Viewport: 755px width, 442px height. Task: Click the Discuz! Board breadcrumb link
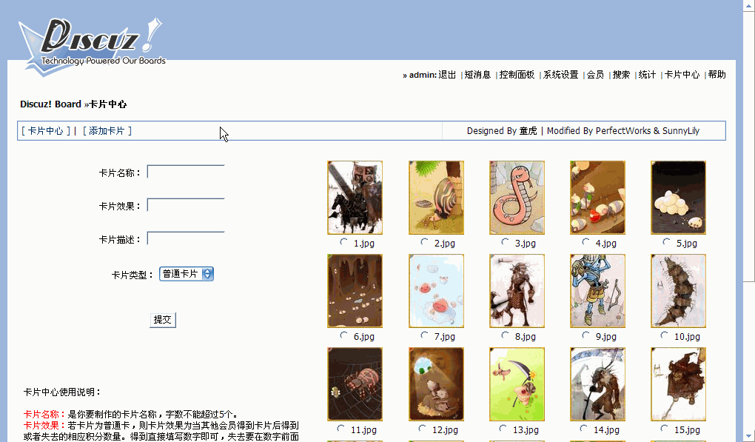50,104
